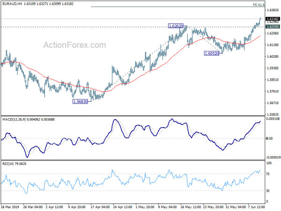The image size is (281, 211).
Task: Click the MACD scale value 0.005108
Action: click(x=273, y=119)
